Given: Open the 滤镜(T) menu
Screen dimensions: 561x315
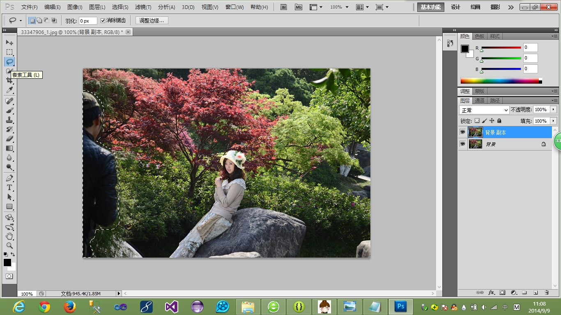Looking at the screenshot, I should click(143, 7).
